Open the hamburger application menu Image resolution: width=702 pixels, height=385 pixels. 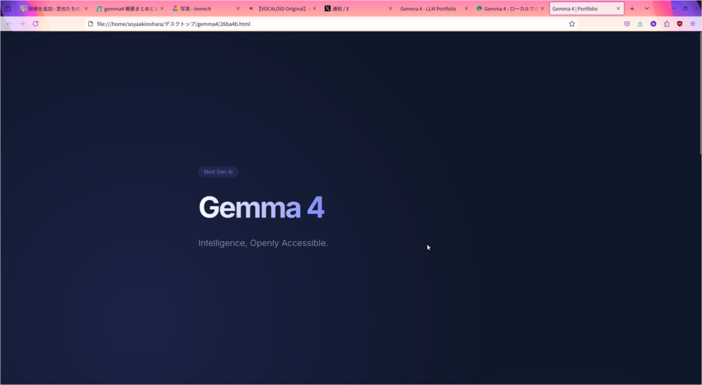coord(692,23)
